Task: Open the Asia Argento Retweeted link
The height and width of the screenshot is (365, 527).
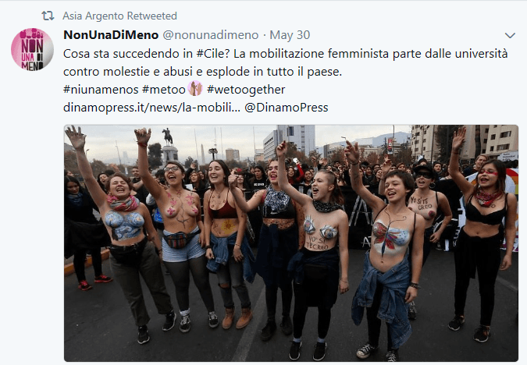Action: pos(119,16)
